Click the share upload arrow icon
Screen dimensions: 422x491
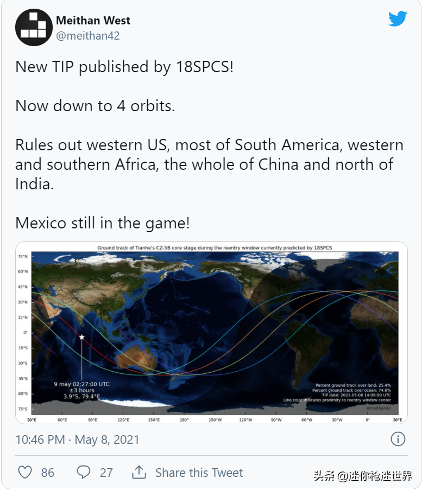click(x=139, y=472)
